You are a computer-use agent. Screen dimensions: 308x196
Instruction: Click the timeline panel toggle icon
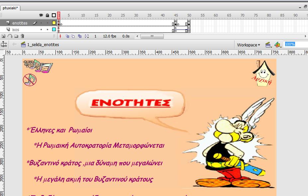(x=4, y=44)
